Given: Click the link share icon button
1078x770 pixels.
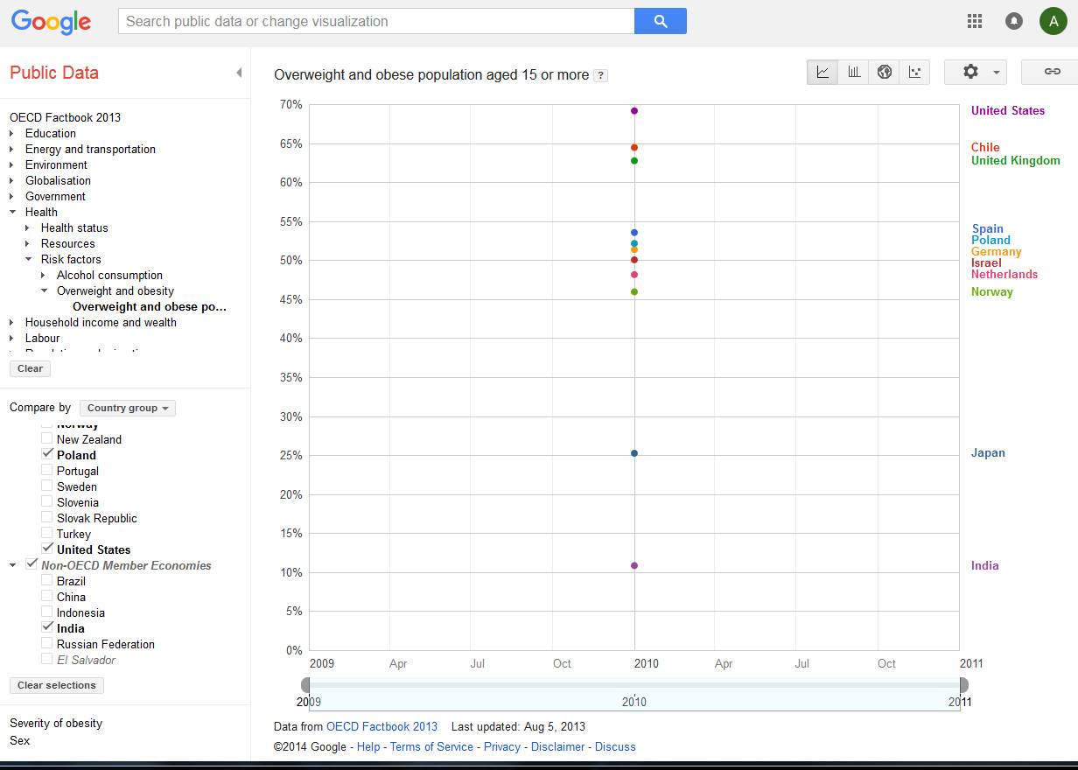Looking at the screenshot, I should tap(1052, 72).
